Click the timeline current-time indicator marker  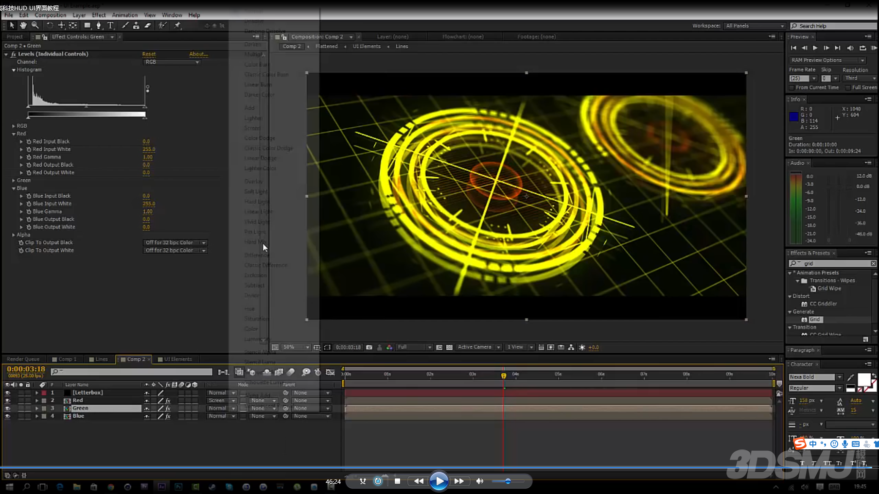click(x=504, y=375)
